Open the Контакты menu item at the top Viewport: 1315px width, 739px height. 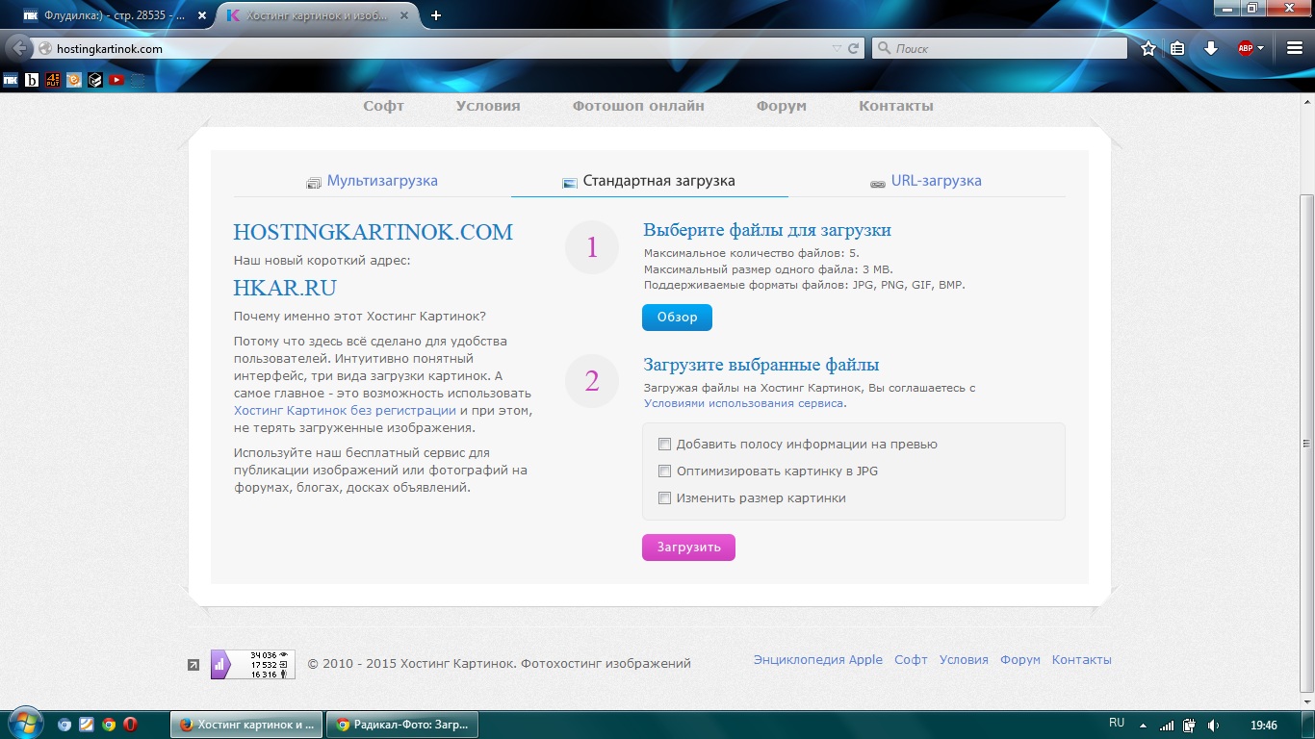tap(896, 106)
